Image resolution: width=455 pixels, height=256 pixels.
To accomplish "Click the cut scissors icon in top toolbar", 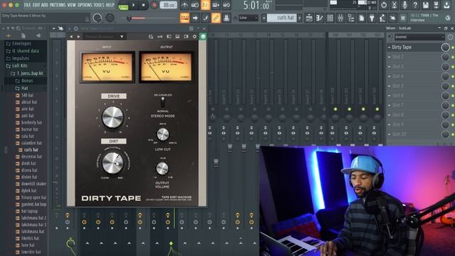I will coord(395,5).
